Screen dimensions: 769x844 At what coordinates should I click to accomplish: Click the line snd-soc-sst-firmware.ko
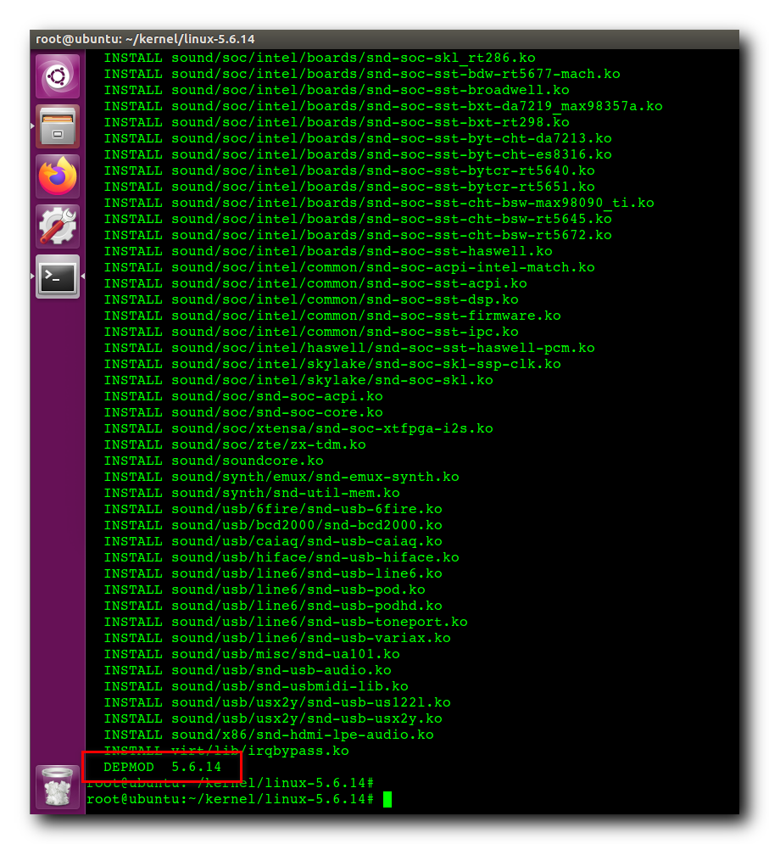332,316
